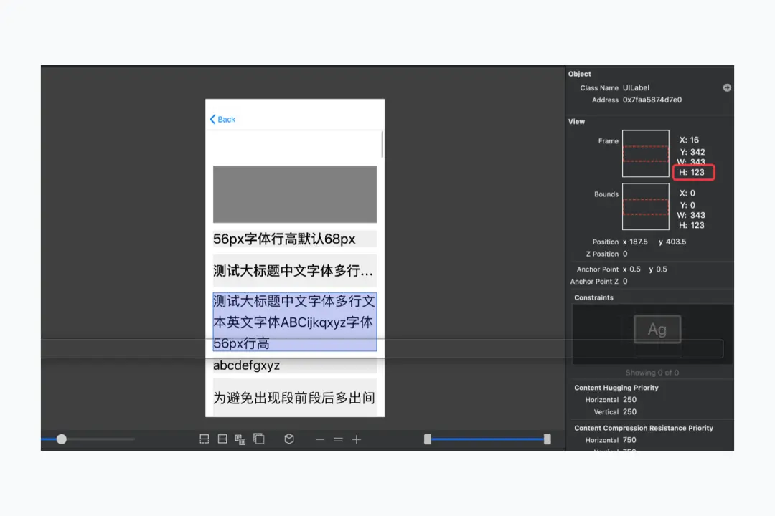Screen dimensions: 775x516
Task: Click Address value 0x7faa5874d7e0
Action: 652,100
